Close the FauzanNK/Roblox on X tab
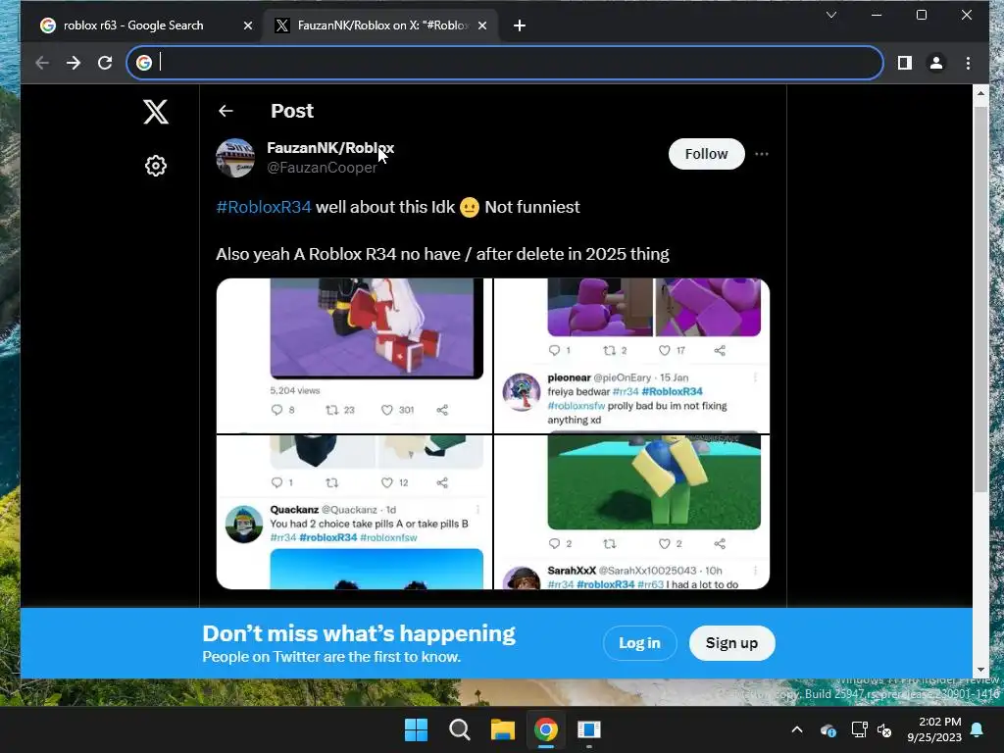 [x=482, y=25]
